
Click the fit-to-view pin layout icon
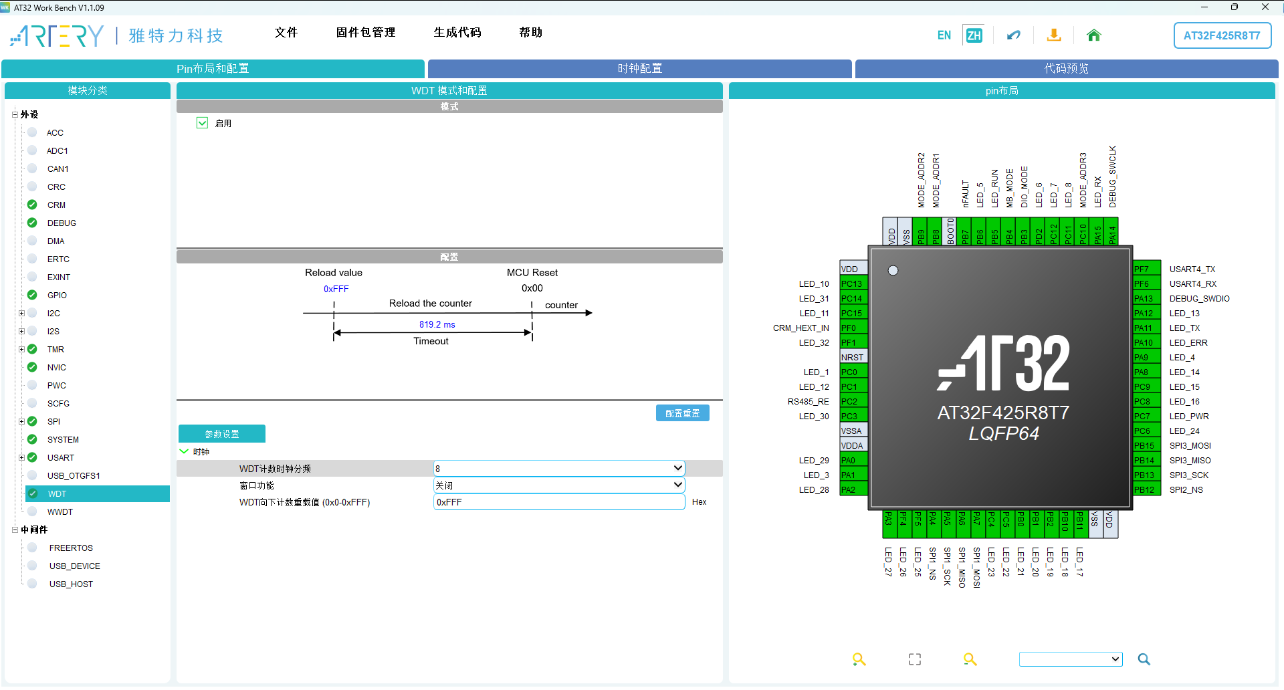(x=914, y=659)
